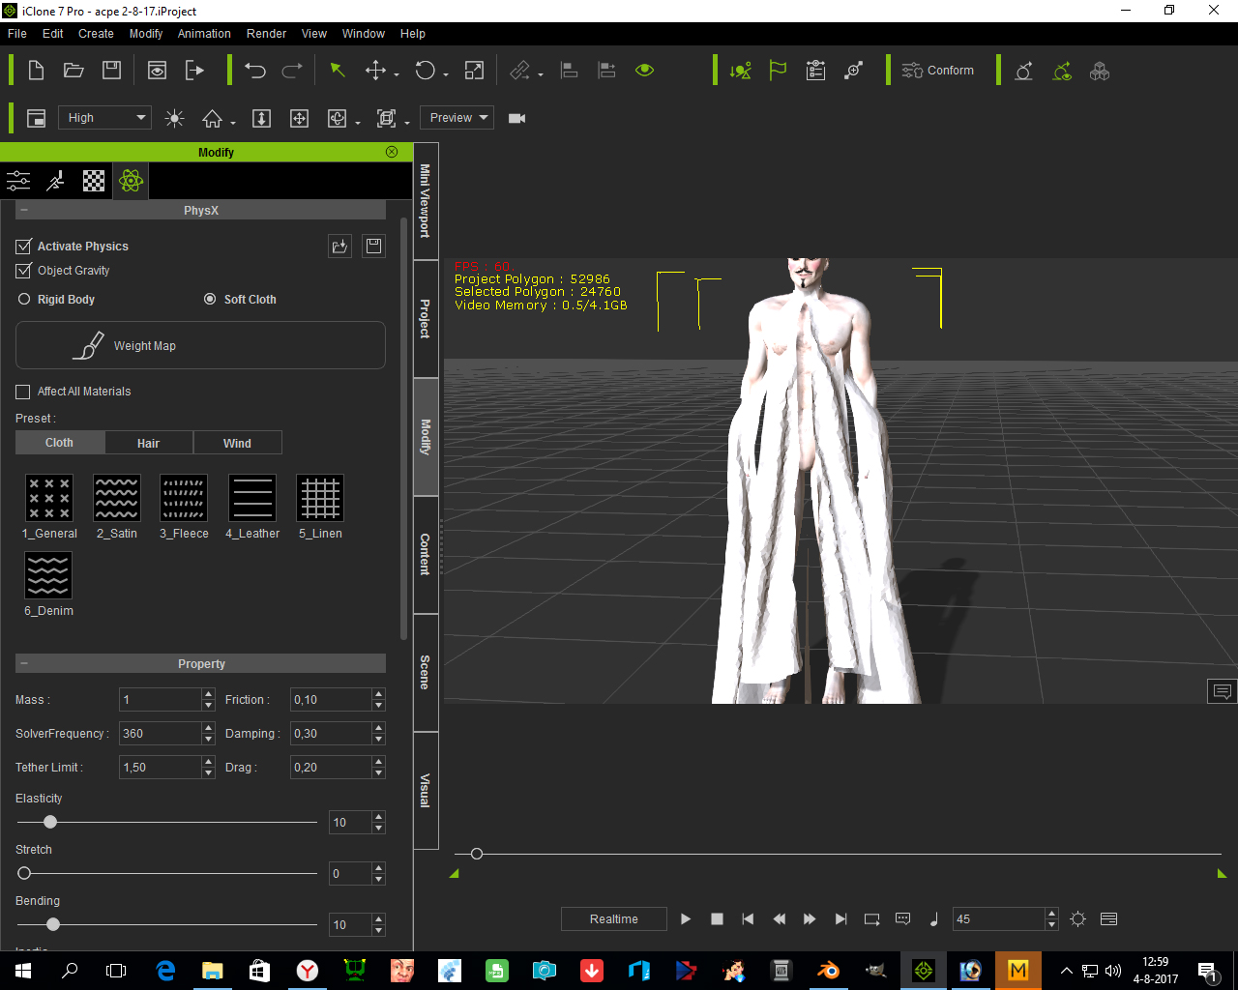Viewport: 1238px width, 990px height.
Task: Open the Material checkerboard tab icon
Action: [94, 181]
